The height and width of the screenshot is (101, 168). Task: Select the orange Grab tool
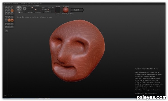(x=12, y=11)
